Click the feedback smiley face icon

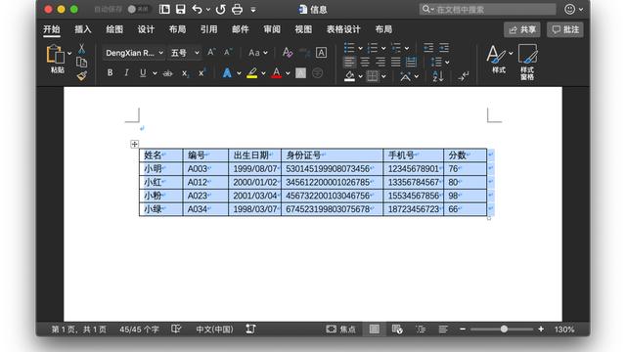tap(569, 9)
